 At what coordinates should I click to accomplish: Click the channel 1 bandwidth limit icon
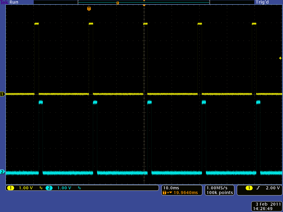(41, 188)
